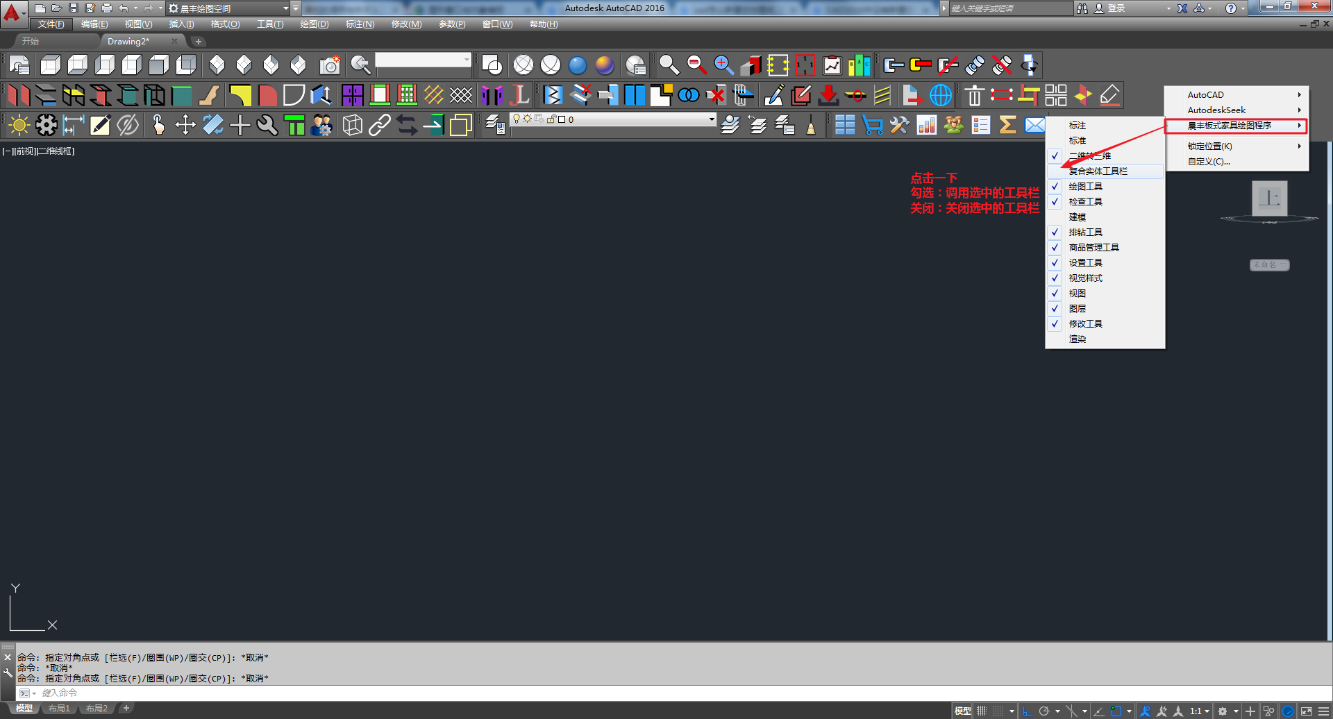Click the layer properties manager icon
Viewport: 1333px width, 719px height.
[x=494, y=125]
